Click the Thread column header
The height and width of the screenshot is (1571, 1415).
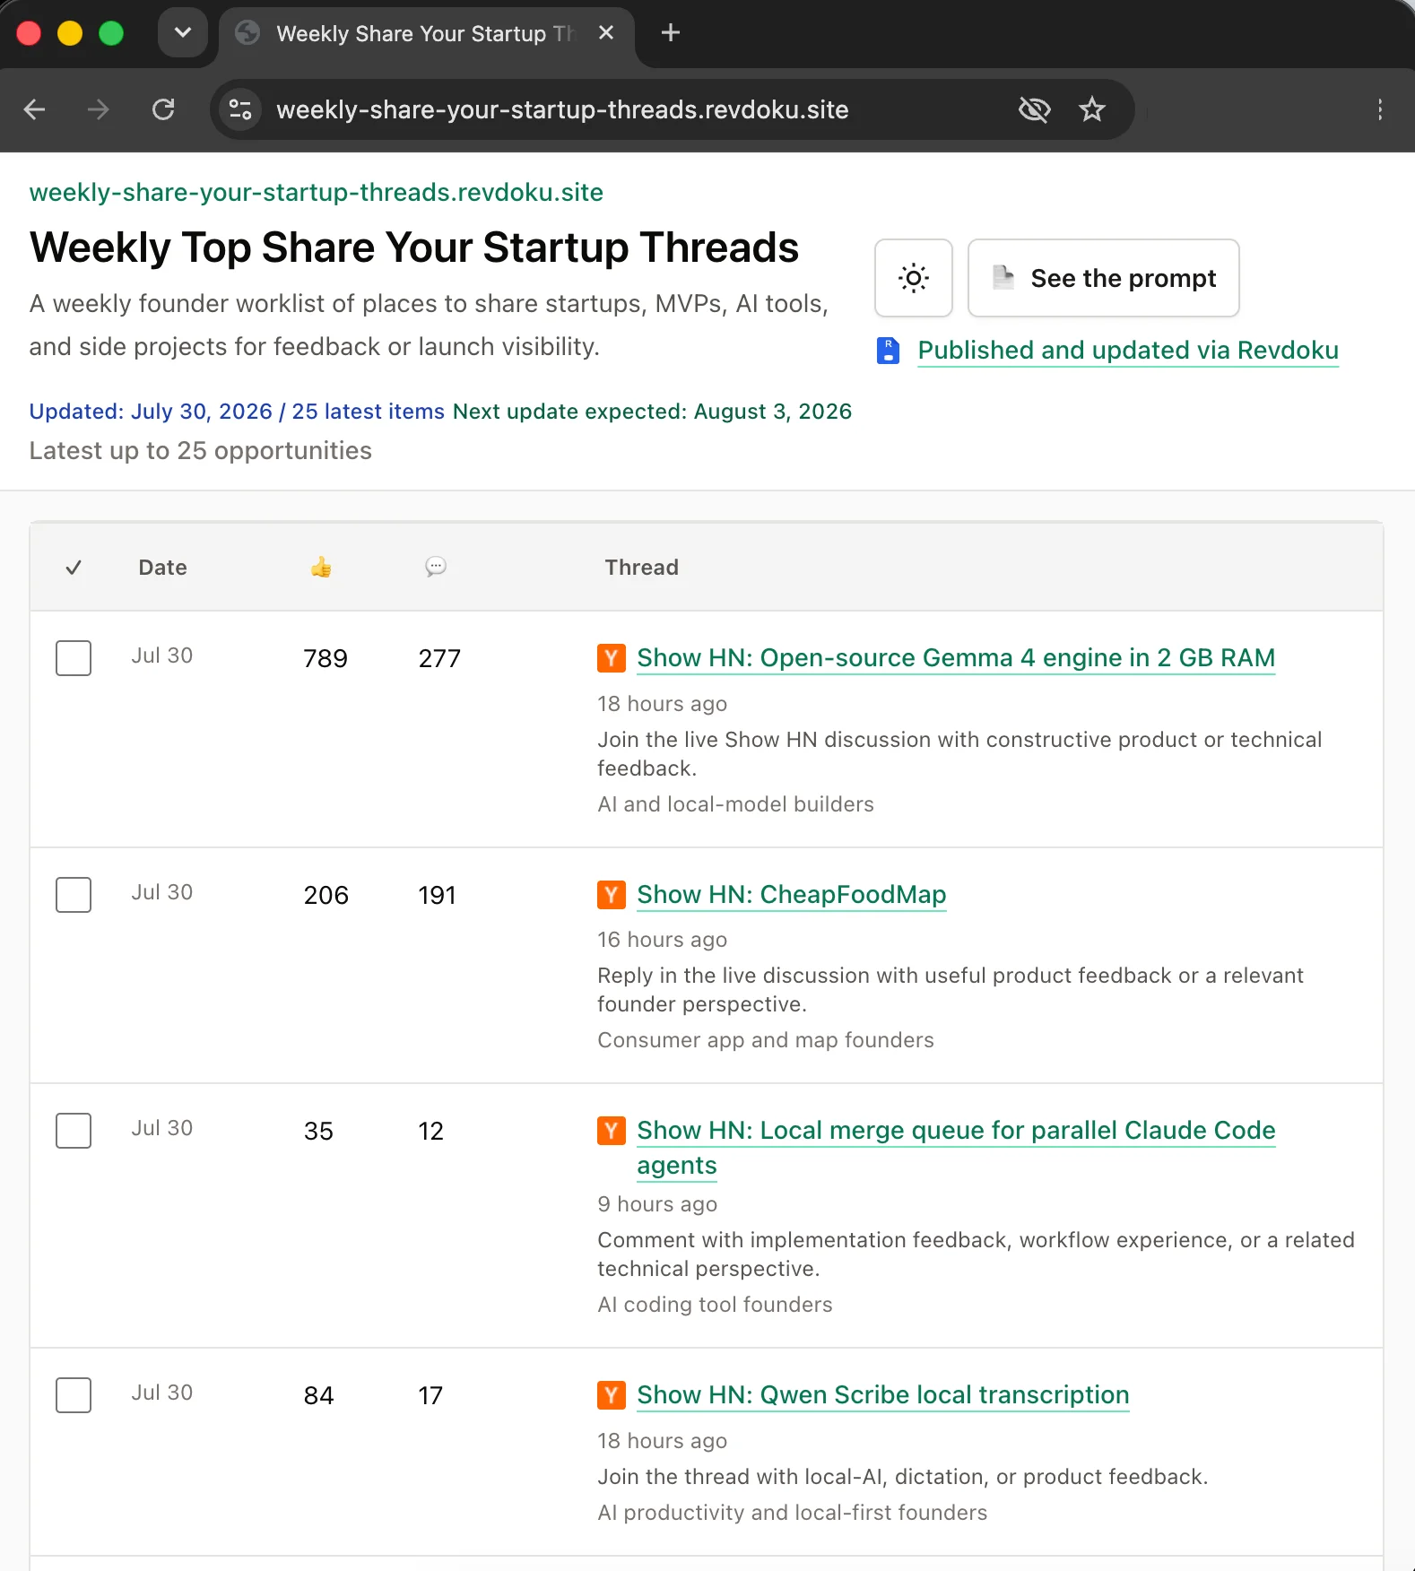[641, 568]
